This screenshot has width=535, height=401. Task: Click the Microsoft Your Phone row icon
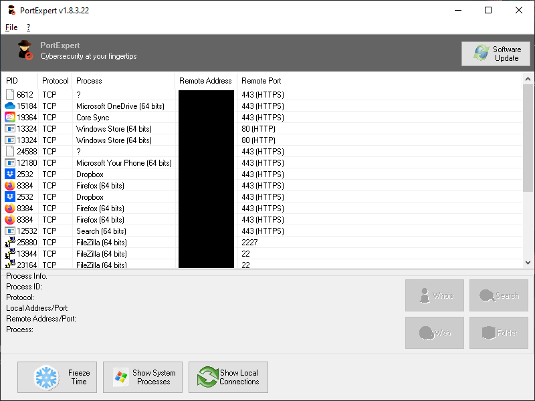tap(10, 162)
